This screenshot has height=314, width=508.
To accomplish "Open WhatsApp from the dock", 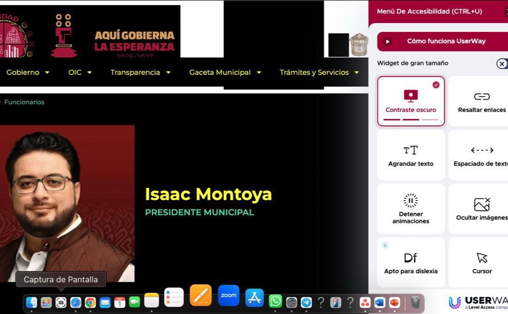I will pyautogui.click(x=275, y=301).
